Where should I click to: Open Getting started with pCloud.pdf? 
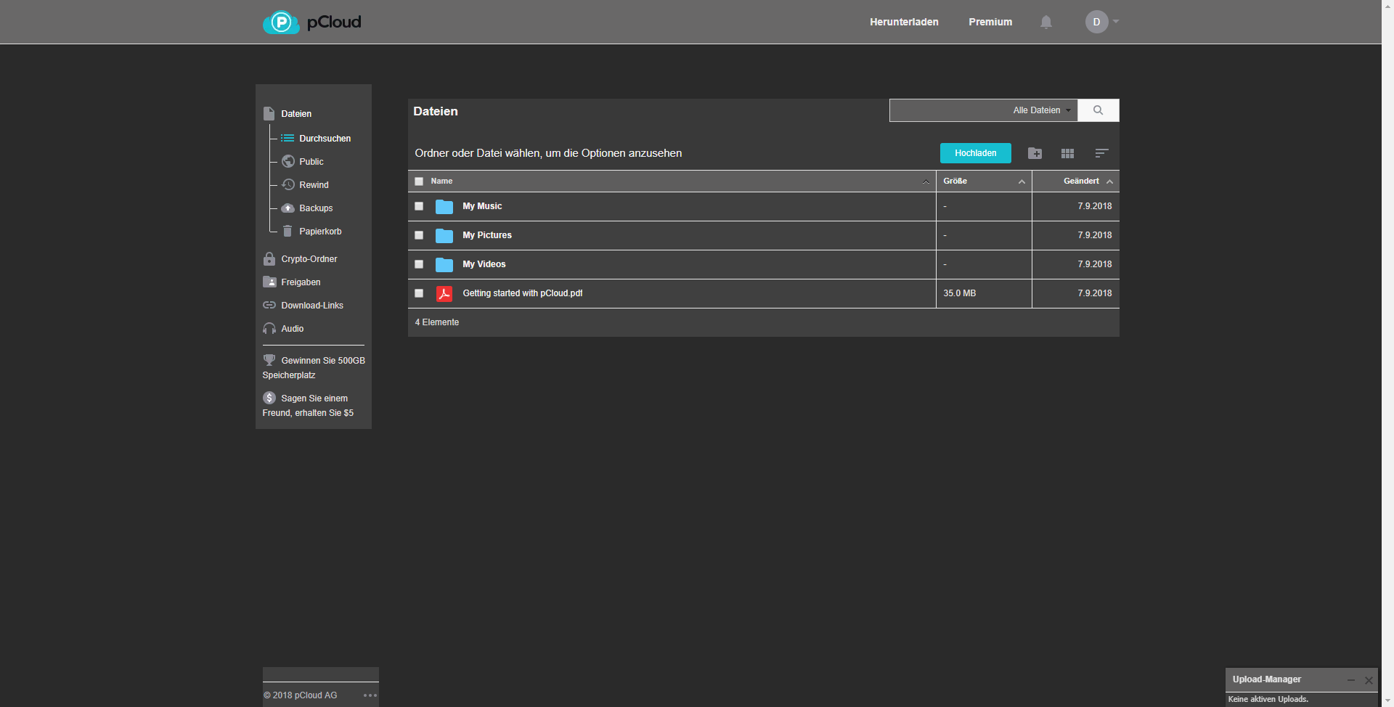tap(523, 293)
